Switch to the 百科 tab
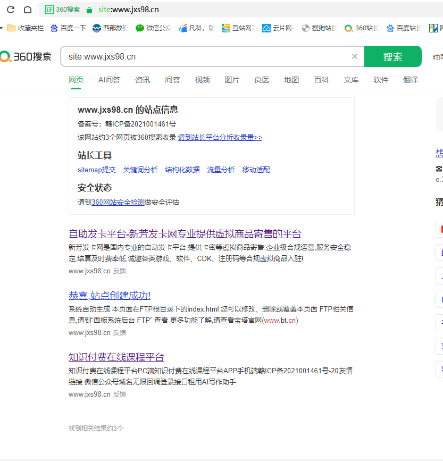 pos(321,80)
